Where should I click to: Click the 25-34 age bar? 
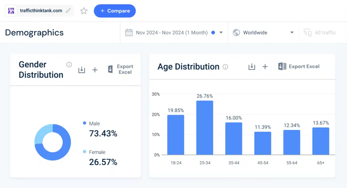tap(205, 127)
